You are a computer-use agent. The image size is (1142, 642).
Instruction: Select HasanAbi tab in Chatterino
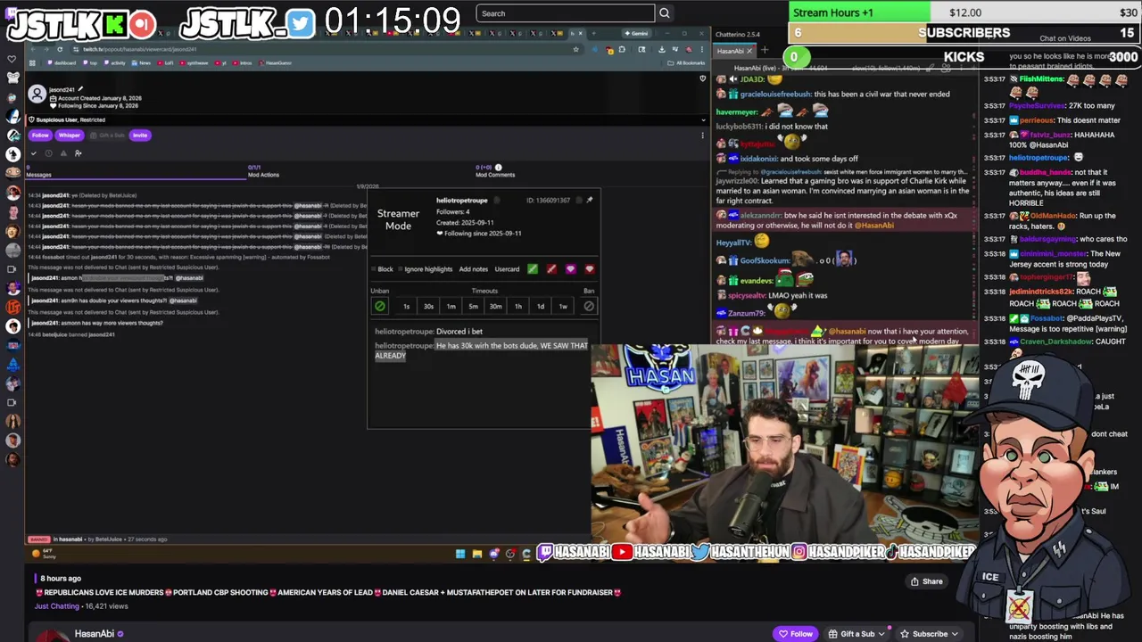(734, 51)
